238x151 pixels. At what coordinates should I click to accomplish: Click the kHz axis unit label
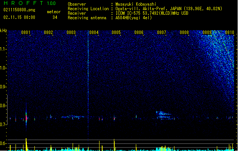pyautogui.click(x=3, y=31)
